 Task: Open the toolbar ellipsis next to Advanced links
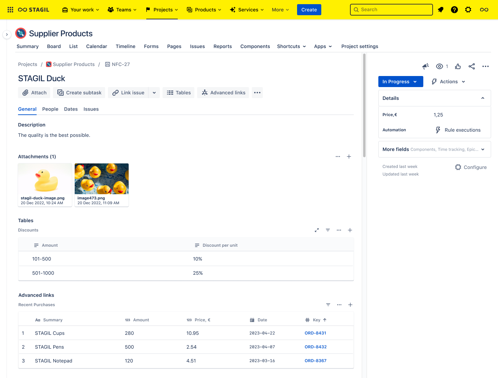tap(257, 93)
